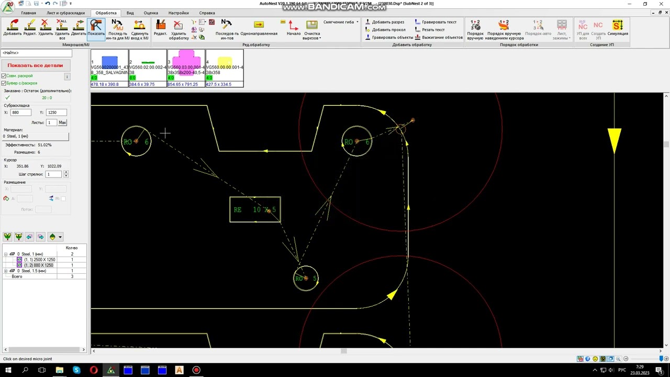
Task: Click Выжигание объектов
Action: tap(439, 37)
